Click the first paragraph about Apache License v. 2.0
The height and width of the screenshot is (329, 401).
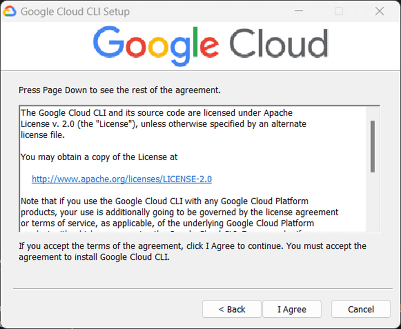(x=163, y=124)
